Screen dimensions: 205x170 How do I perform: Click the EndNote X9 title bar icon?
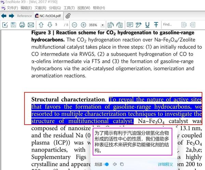coord(2,2)
